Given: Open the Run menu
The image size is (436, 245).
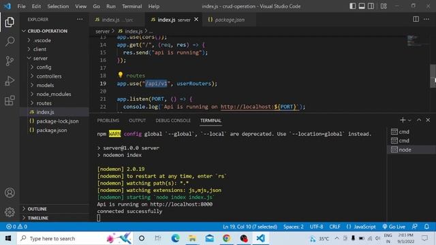Looking at the screenshot, I should click(x=110, y=6).
